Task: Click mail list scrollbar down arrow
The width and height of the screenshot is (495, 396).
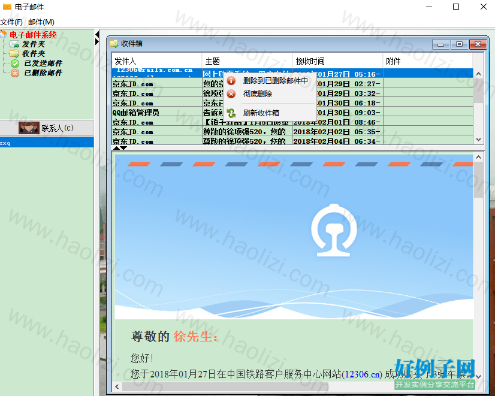Action: click(x=478, y=140)
